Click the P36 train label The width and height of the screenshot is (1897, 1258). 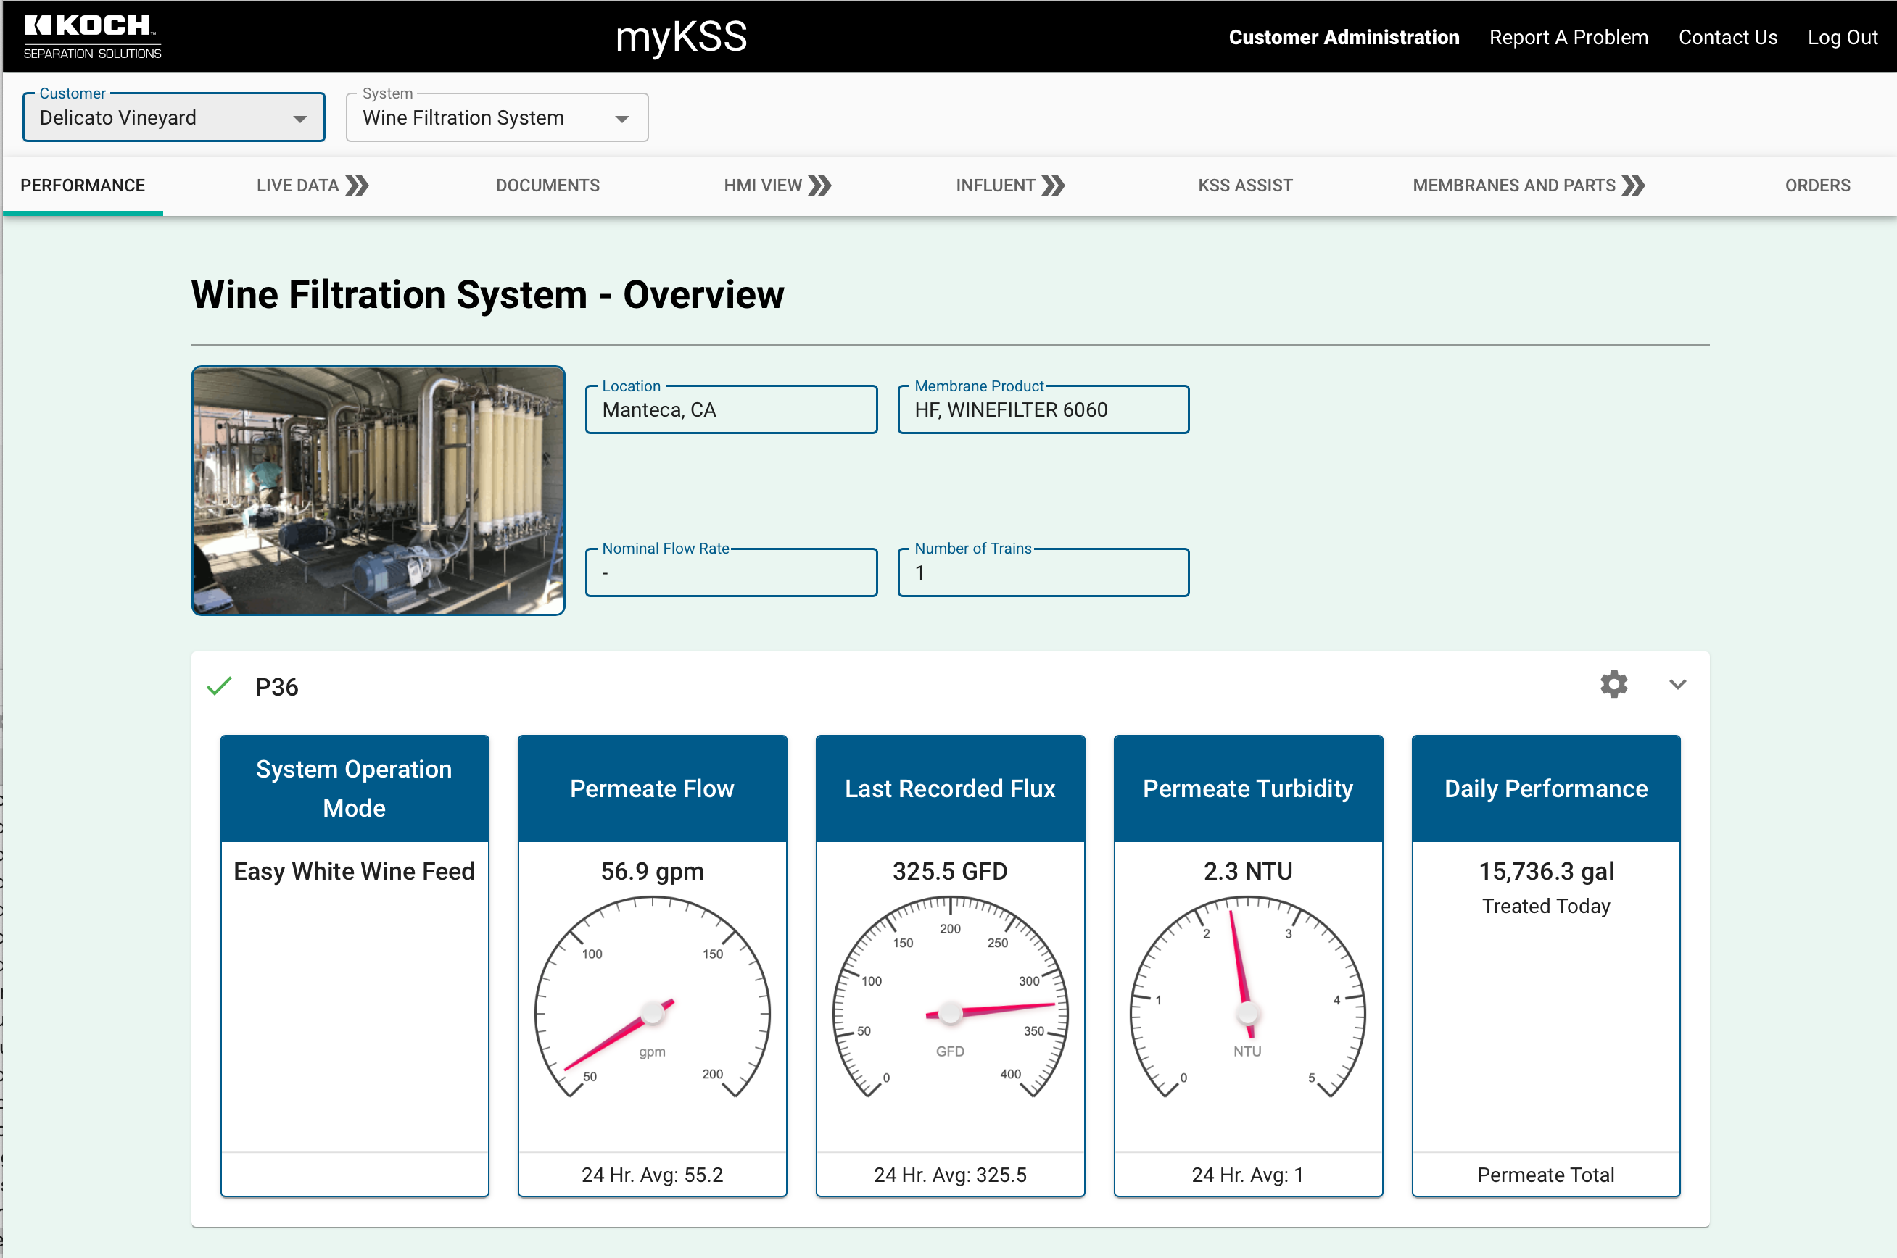tap(276, 687)
